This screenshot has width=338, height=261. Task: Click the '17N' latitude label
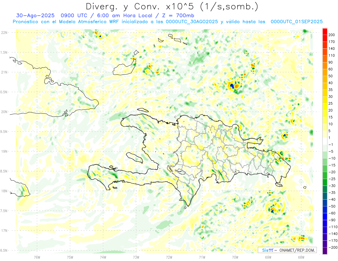click(4, 231)
